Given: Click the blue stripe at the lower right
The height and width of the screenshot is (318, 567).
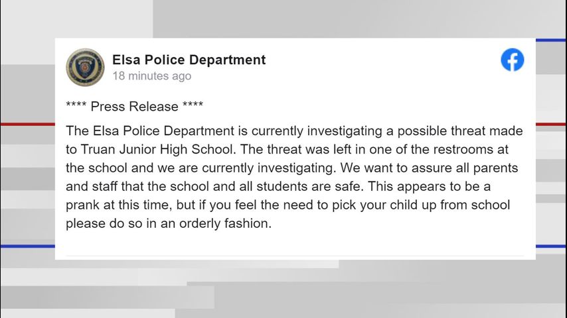Looking at the screenshot, I should 550,246.
